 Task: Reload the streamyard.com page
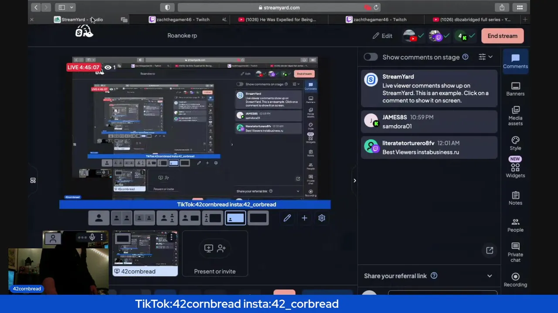(x=376, y=7)
